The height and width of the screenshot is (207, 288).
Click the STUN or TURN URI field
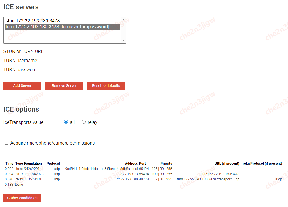point(87,52)
